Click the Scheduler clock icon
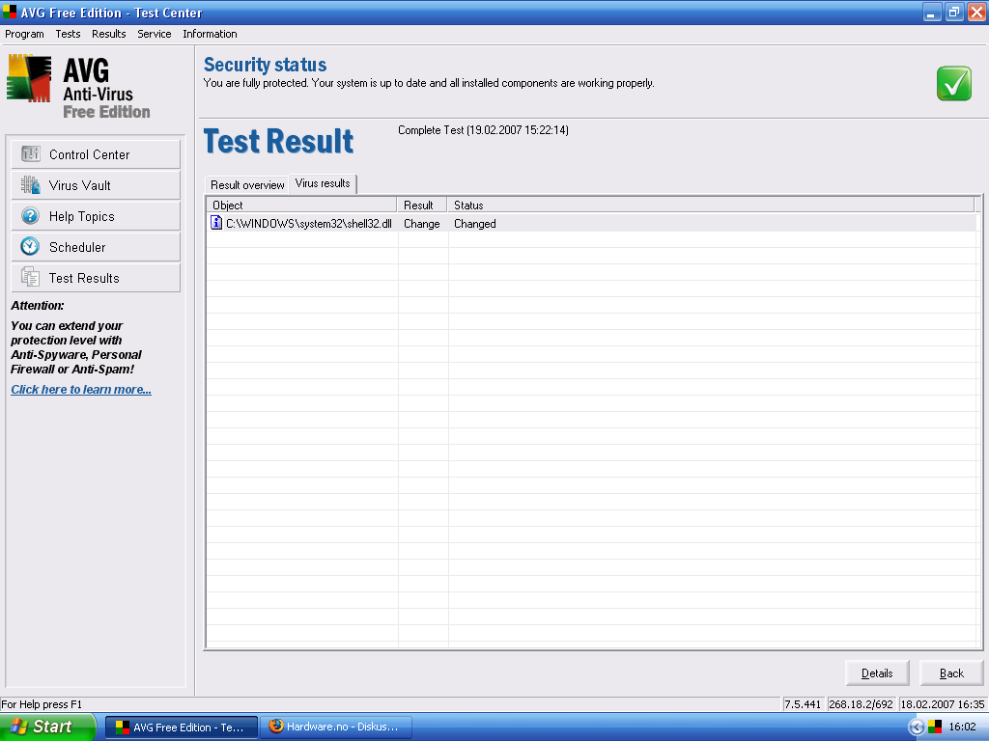The width and height of the screenshot is (989, 741). click(30, 246)
